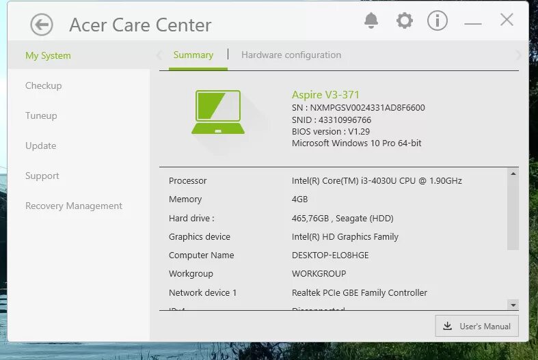Screen dimensions: 538x360
Task: Click the Intel Core i3-4030U processor value
Action: pyautogui.click(x=377, y=181)
